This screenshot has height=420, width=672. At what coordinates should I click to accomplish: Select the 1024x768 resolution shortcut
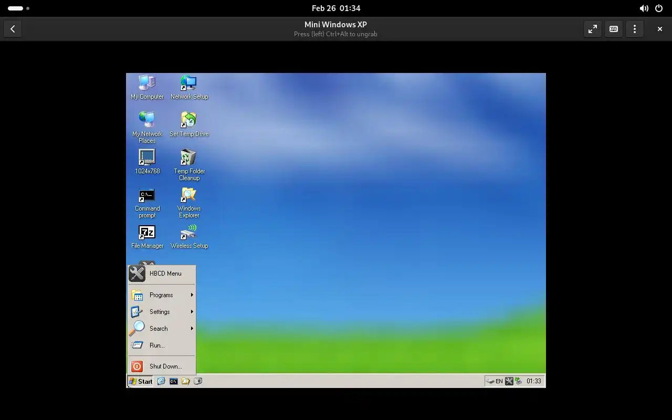[147, 162]
